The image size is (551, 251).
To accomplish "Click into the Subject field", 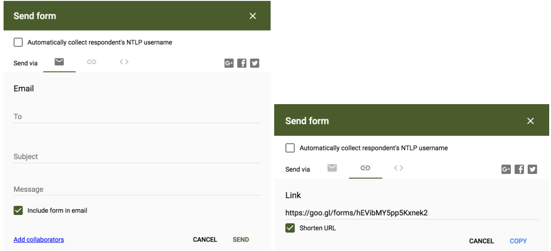I will [x=137, y=157].
